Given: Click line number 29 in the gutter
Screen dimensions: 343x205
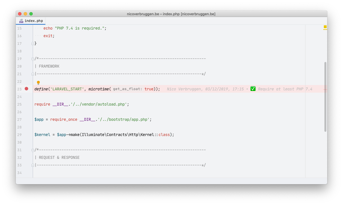Looking at the screenshot, I should click(x=19, y=135).
